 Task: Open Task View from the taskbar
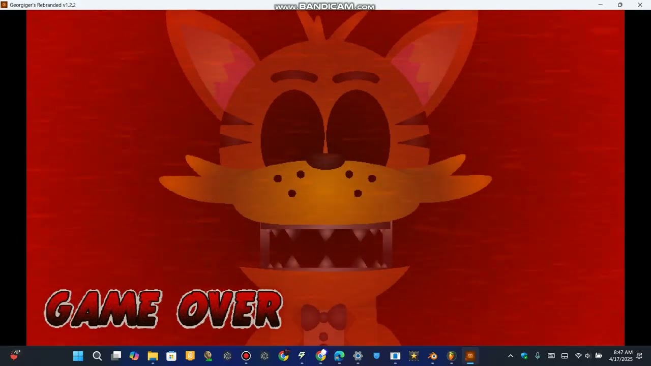coord(116,356)
